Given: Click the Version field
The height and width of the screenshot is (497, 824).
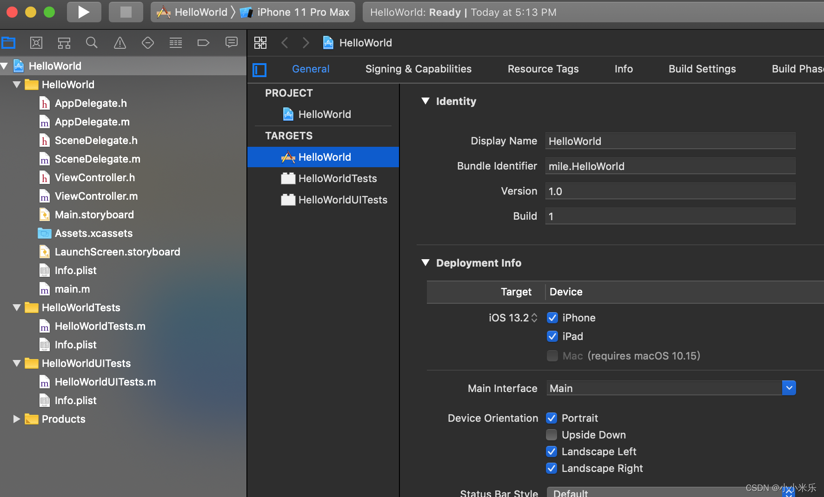Looking at the screenshot, I should point(670,191).
